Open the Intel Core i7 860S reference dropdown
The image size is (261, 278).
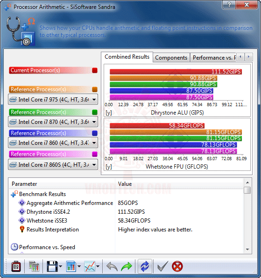[53, 165]
